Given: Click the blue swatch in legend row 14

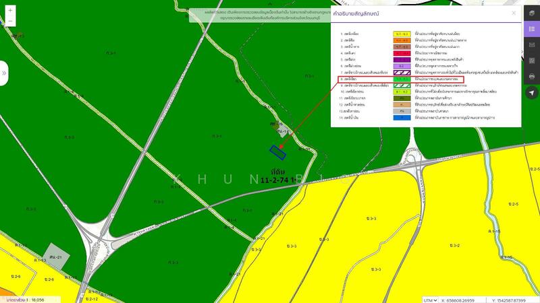Looking at the screenshot, I should click(x=402, y=118).
